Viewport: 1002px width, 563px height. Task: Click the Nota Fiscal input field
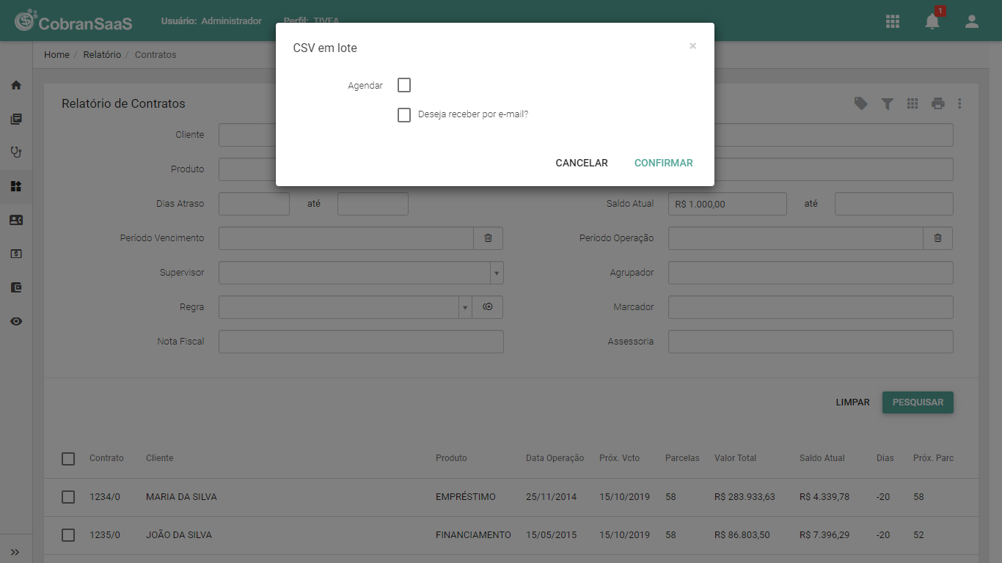pos(361,342)
